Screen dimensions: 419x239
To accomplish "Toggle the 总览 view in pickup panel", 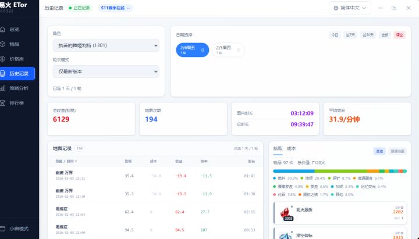I will 379,151.
